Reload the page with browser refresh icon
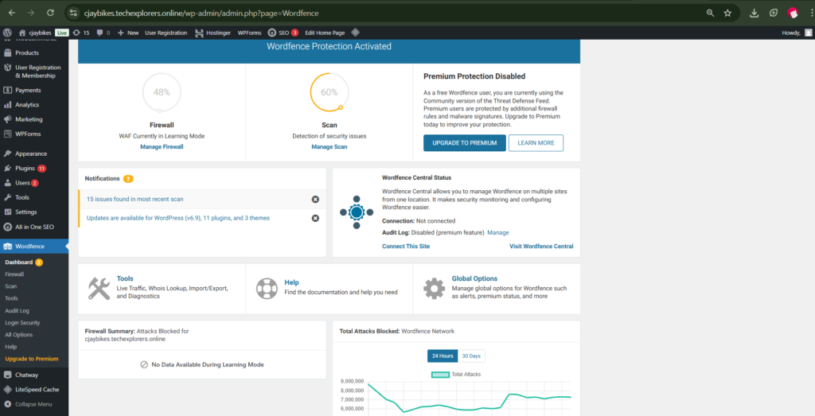Screen dimensions: 815x416 [51, 13]
